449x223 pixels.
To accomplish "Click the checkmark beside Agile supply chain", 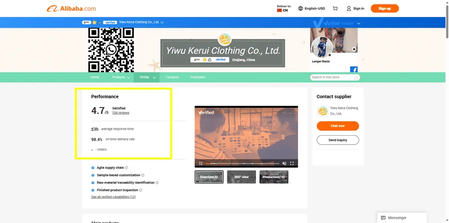I will point(93,168).
